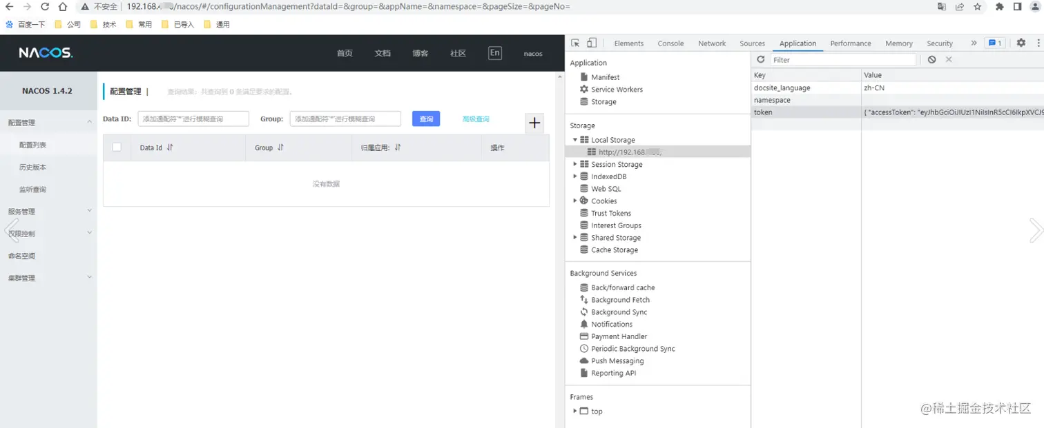1044x428 pixels.
Task: Switch to the Security tab
Action: coord(940,43)
